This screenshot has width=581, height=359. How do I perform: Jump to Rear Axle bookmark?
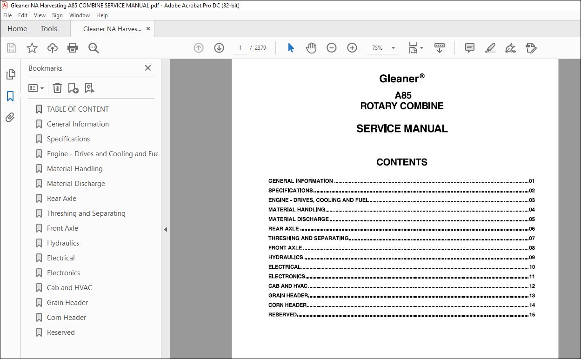(x=61, y=199)
